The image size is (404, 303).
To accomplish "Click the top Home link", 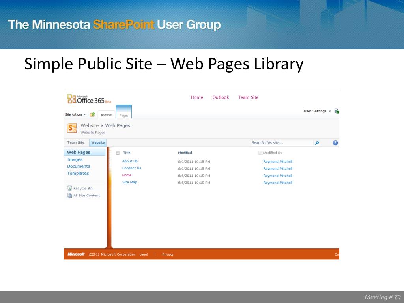I will coord(197,97).
